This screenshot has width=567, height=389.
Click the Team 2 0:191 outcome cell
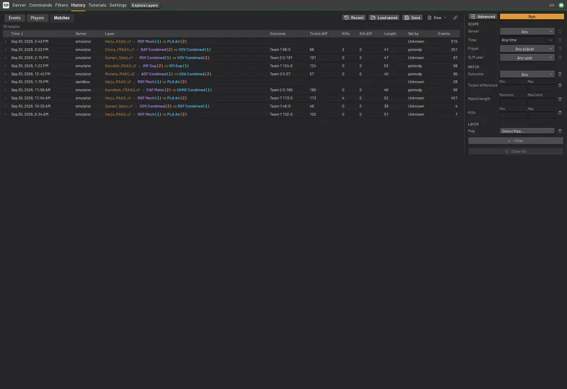(281, 58)
